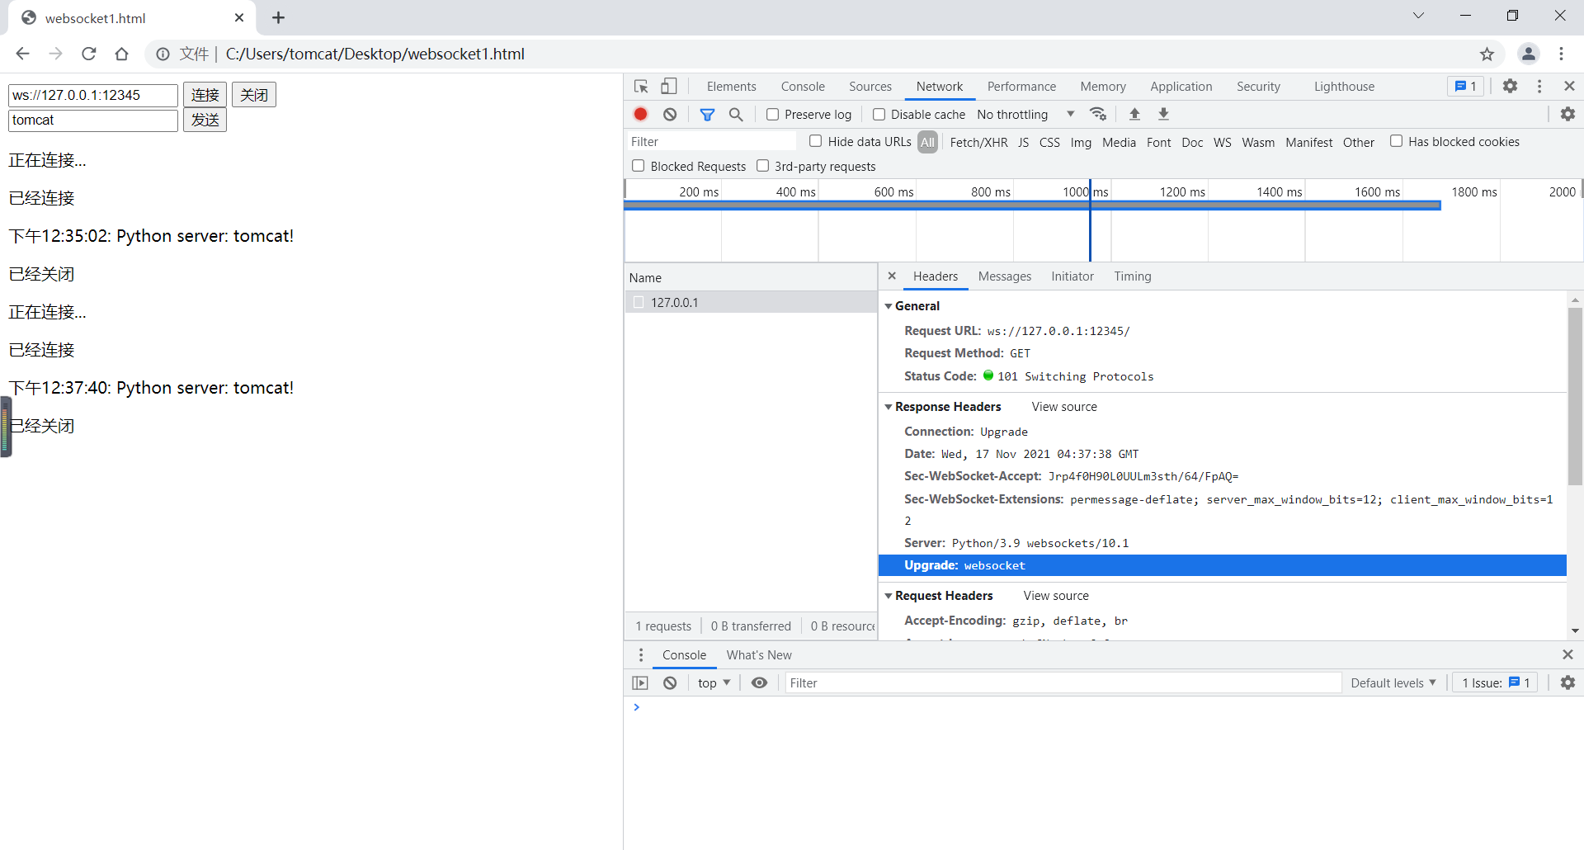Toggle 3rd-party requests checkbox
1584x850 pixels.
tap(762, 166)
